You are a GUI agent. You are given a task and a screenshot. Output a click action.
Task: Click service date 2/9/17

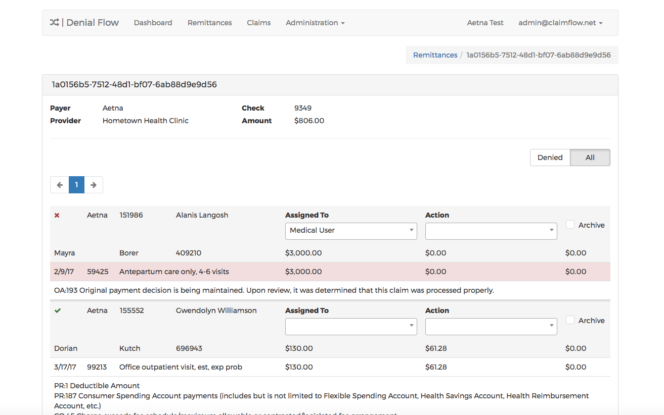[64, 272]
